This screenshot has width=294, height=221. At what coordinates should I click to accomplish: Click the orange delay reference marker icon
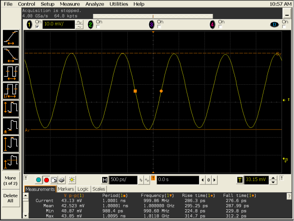pos(153,178)
